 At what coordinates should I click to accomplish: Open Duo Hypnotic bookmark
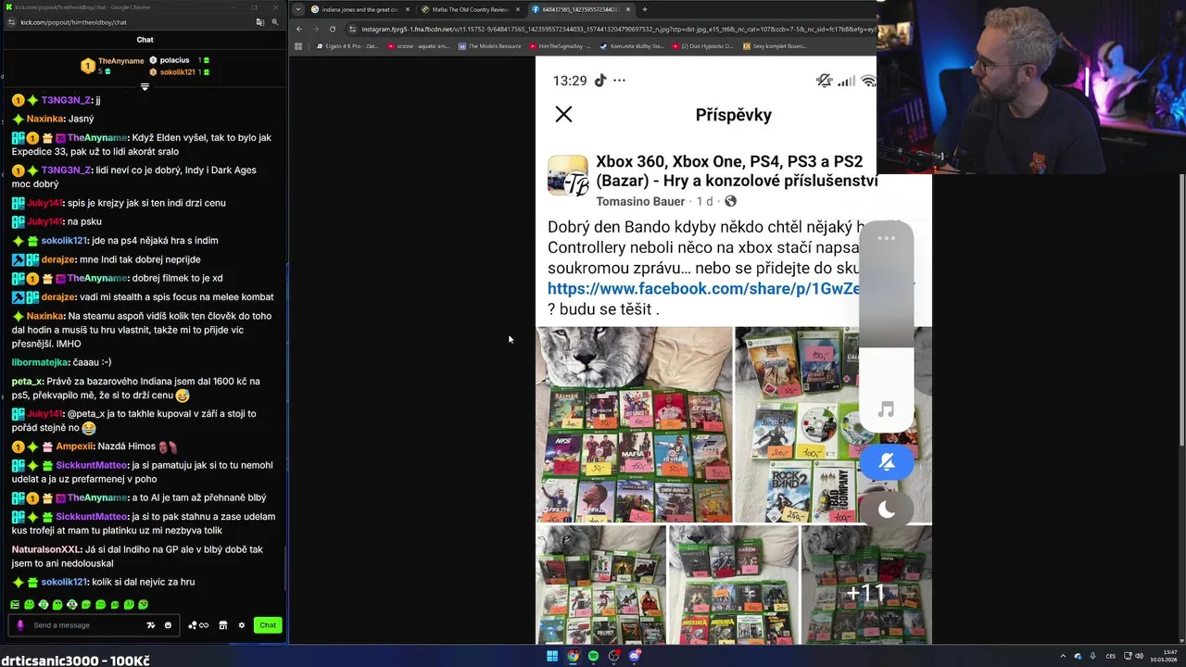[702, 45]
